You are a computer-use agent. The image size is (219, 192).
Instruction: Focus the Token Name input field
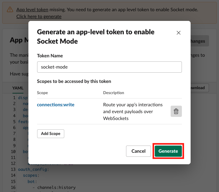(x=109, y=67)
